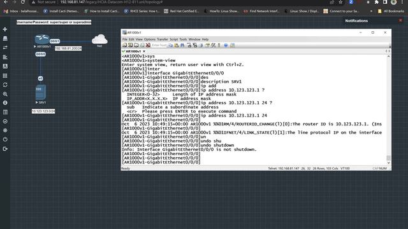Click the Copy icon in SecureCRT toolbar
Viewport: 408px width, 229px height.
pyautogui.click(x=170, y=45)
